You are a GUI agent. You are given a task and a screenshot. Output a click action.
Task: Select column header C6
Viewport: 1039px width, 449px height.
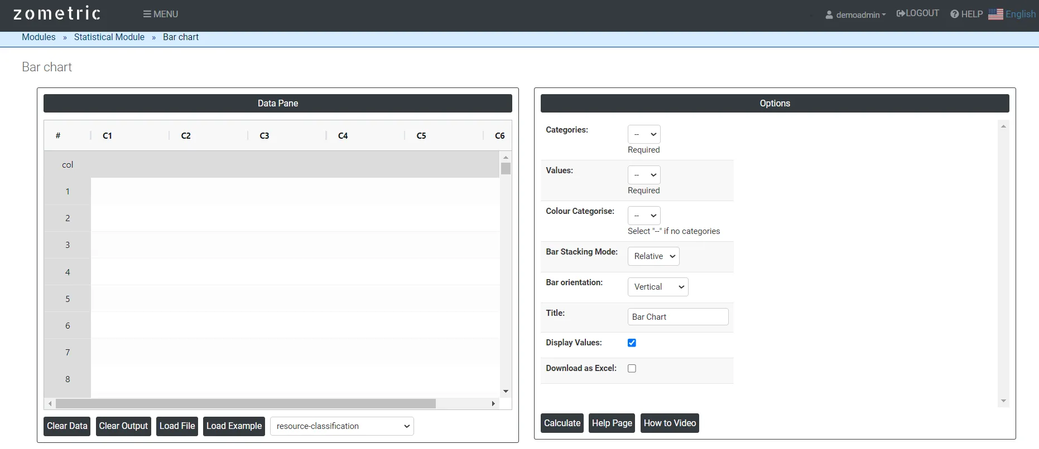[499, 135]
